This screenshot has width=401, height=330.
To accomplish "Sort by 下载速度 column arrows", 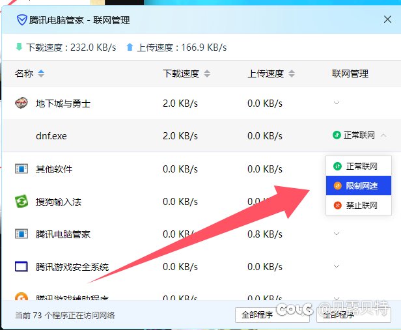I will [207, 74].
